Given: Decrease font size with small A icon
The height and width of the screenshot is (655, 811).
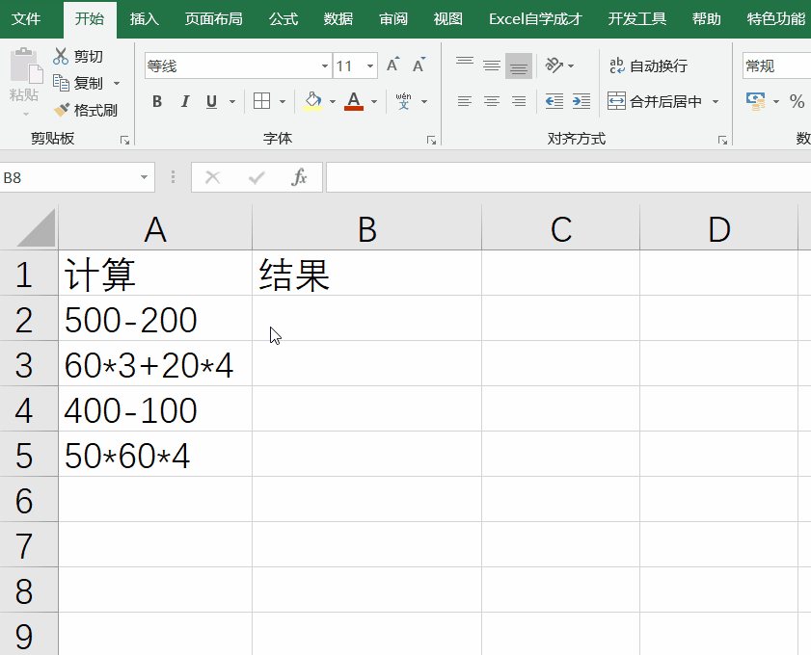Looking at the screenshot, I should tap(419, 65).
